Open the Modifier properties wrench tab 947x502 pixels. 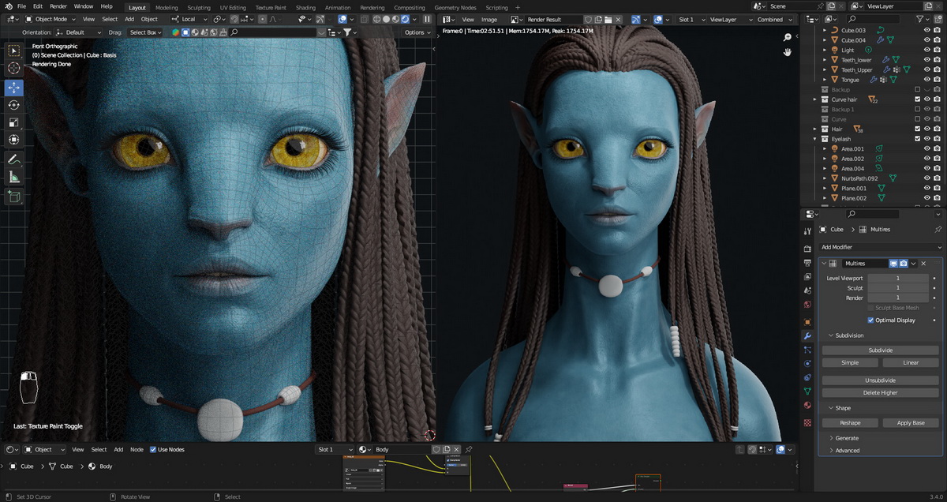(x=807, y=336)
